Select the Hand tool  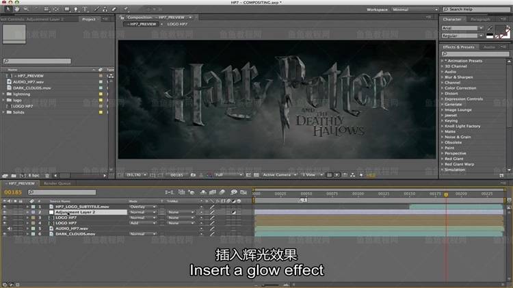pos(16,9)
